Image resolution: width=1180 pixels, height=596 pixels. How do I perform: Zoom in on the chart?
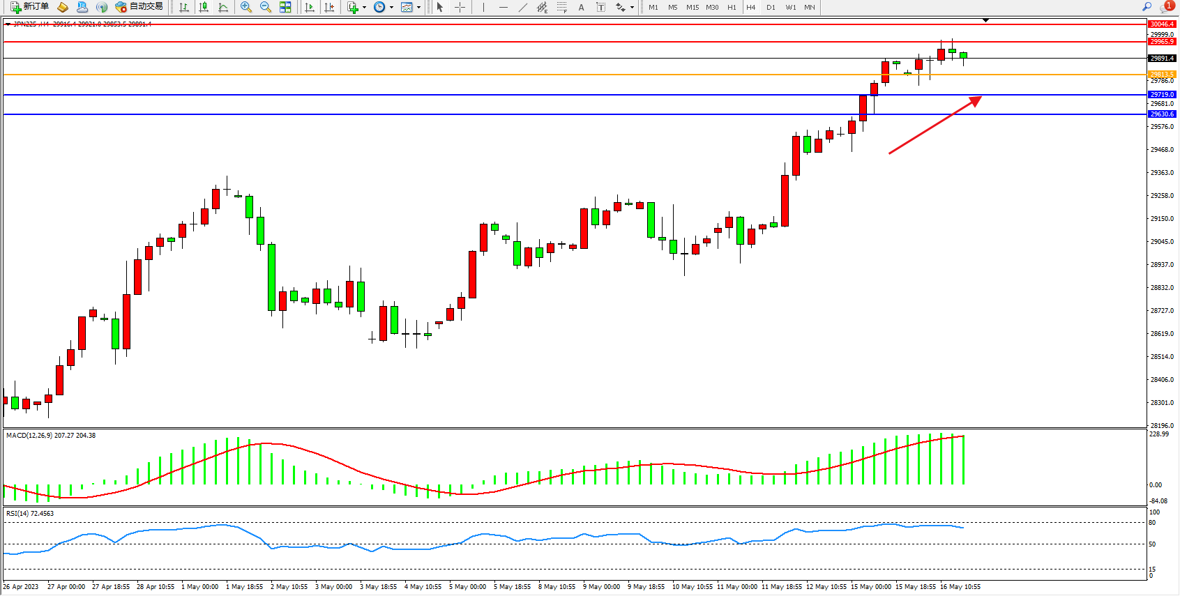(x=246, y=7)
